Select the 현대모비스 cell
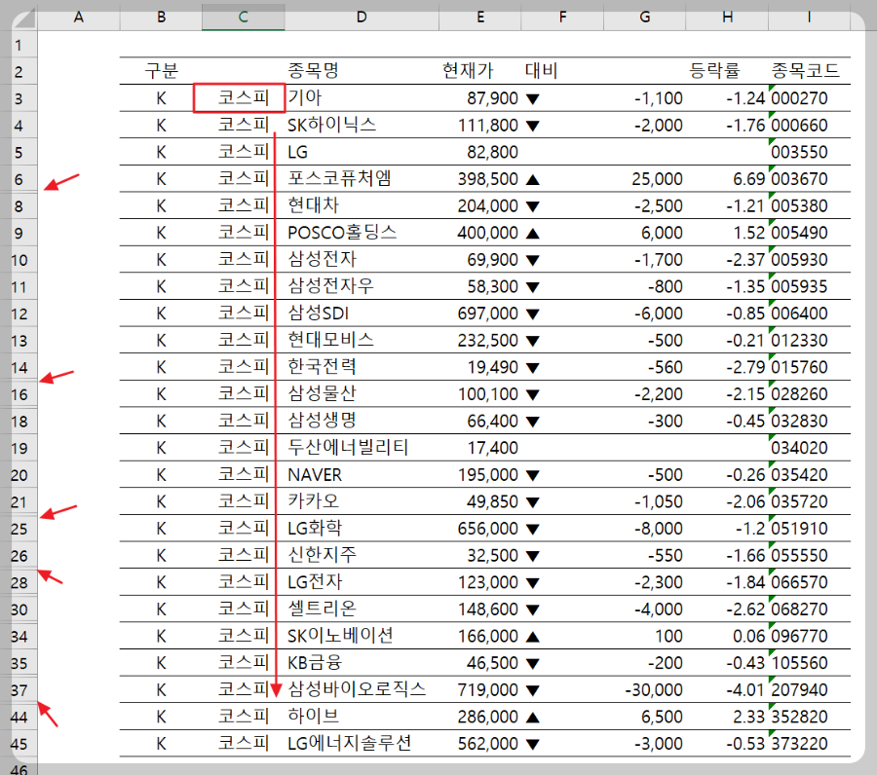 click(x=362, y=340)
